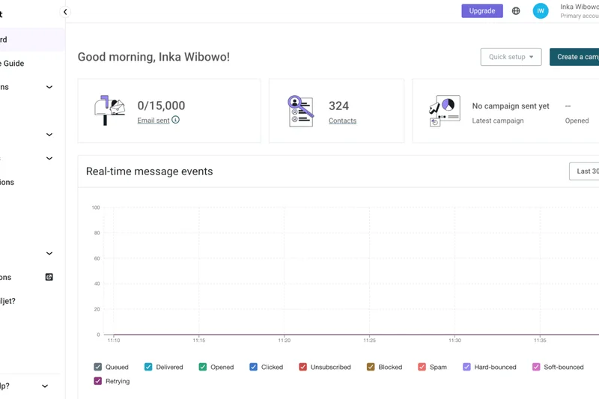Open the Quick setup dropdown
599x399 pixels.
[x=511, y=57]
